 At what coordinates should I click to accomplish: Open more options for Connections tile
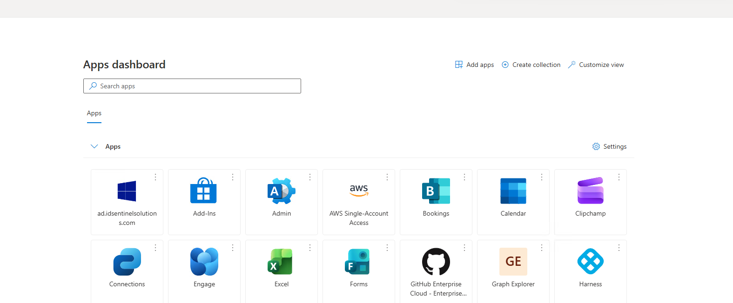click(155, 248)
